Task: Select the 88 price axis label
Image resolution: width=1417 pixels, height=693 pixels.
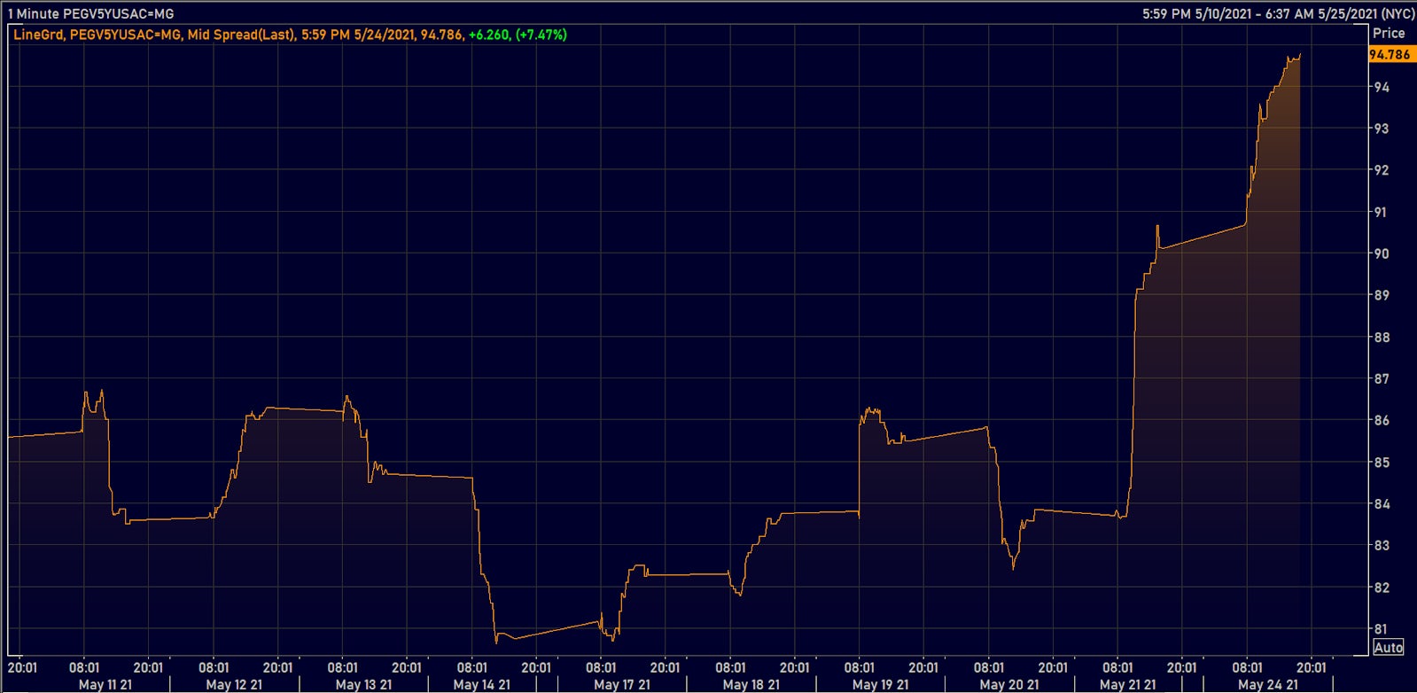Action: pyautogui.click(x=1382, y=337)
